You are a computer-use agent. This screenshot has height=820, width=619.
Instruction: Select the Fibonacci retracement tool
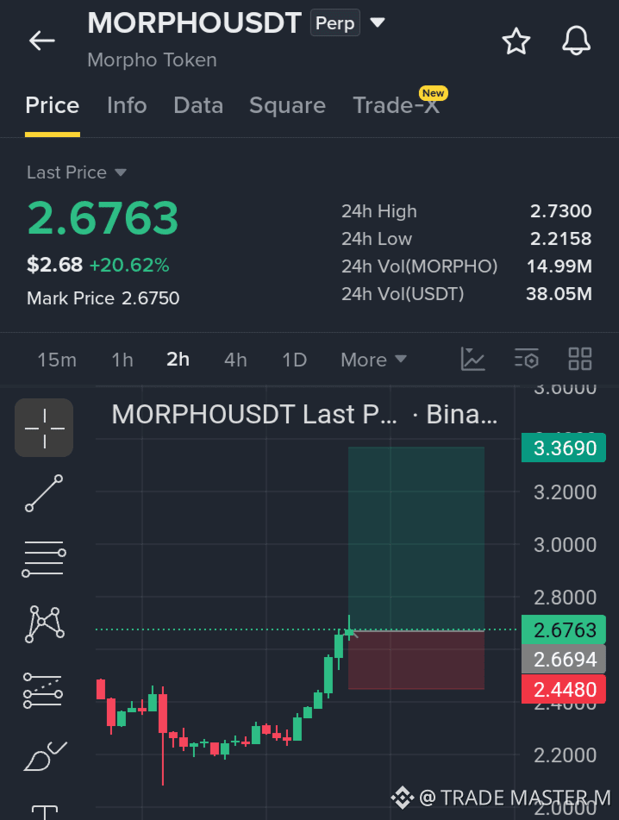tap(43, 691)
